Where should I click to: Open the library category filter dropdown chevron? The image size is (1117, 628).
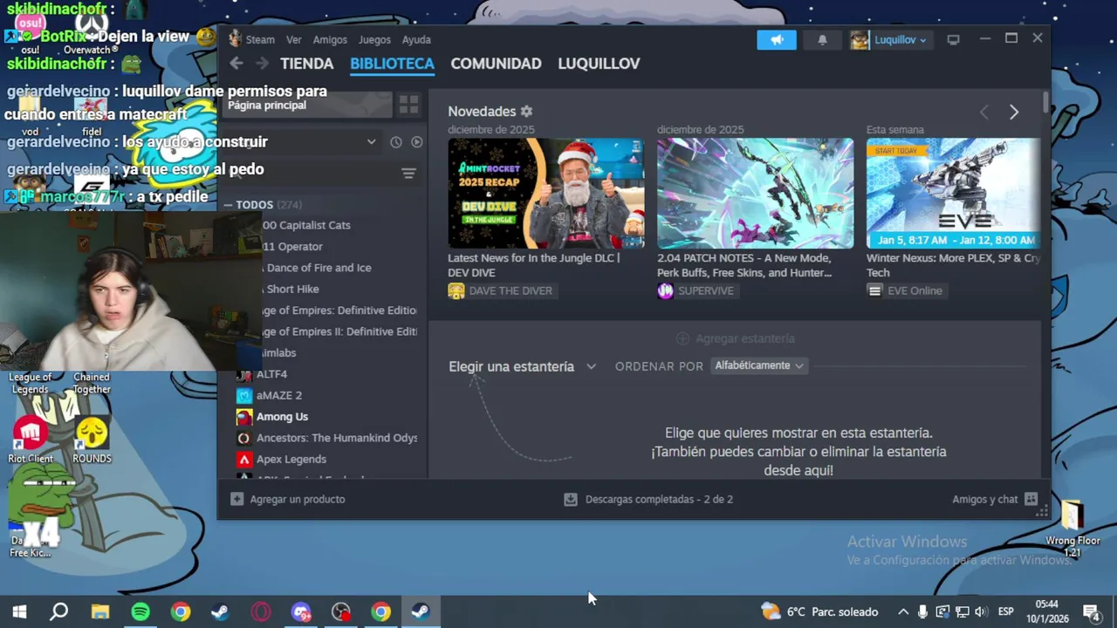click(x=371, y=142)
